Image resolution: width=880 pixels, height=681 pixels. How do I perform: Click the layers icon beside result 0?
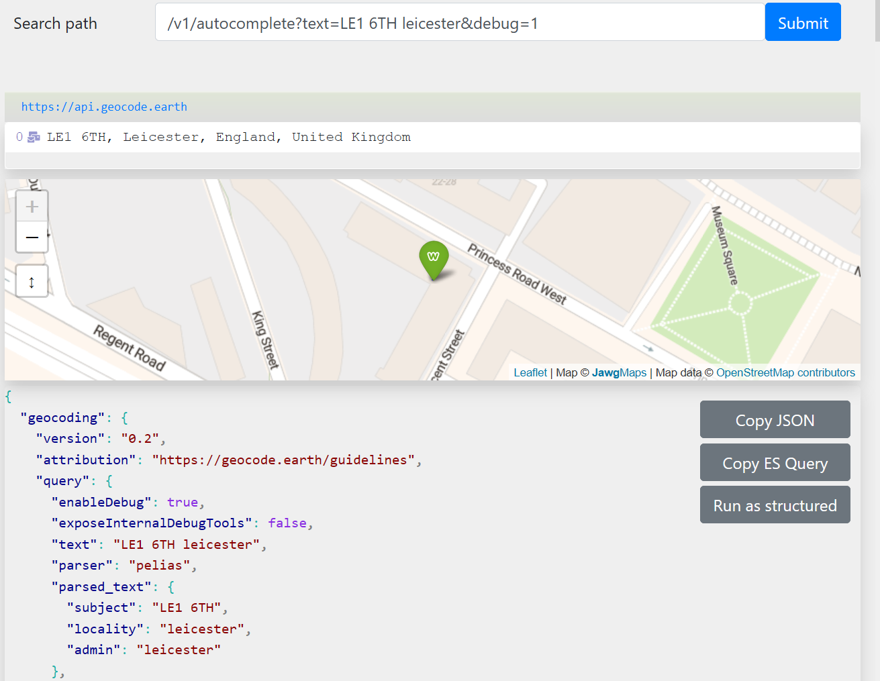[x=32, y=136]
